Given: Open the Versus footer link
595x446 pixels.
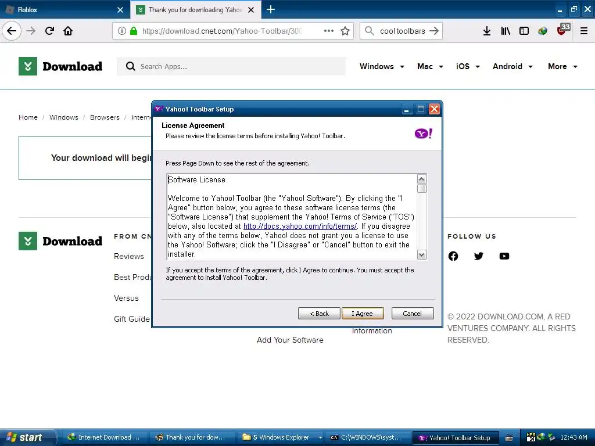Looking at the screenshot, I should [126, 298].
